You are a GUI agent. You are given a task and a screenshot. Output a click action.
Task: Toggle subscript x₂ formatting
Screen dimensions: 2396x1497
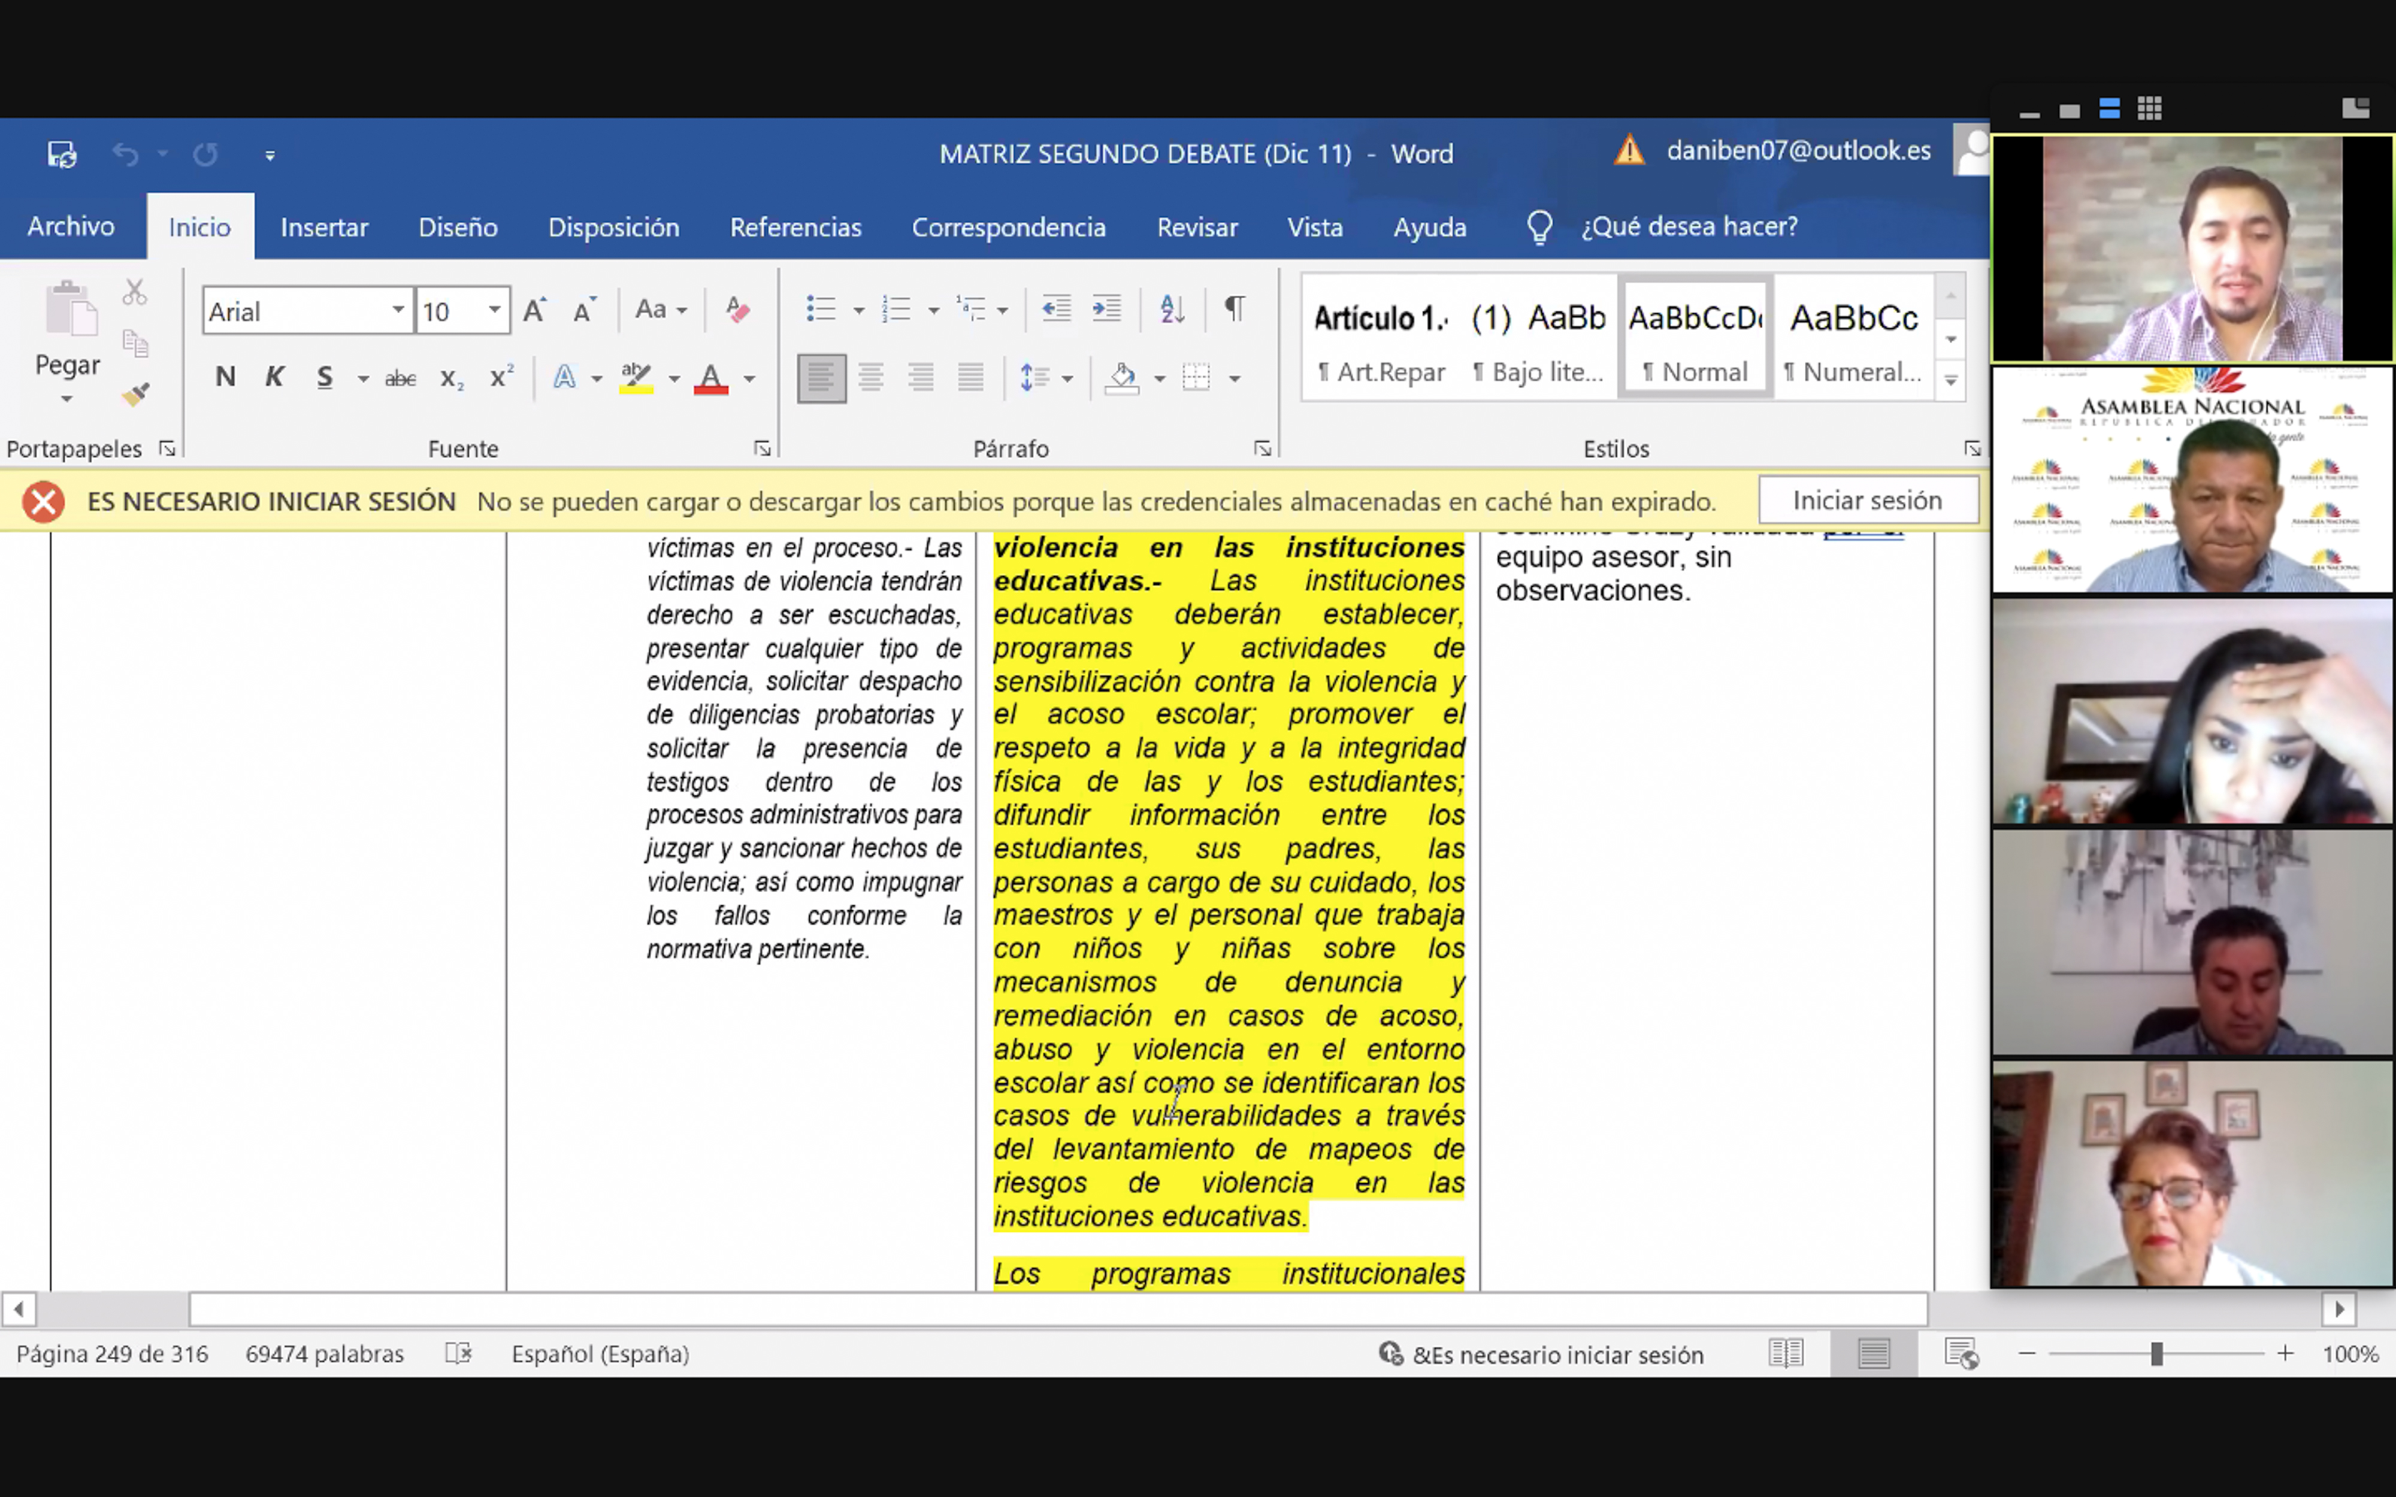click(452, 378)
